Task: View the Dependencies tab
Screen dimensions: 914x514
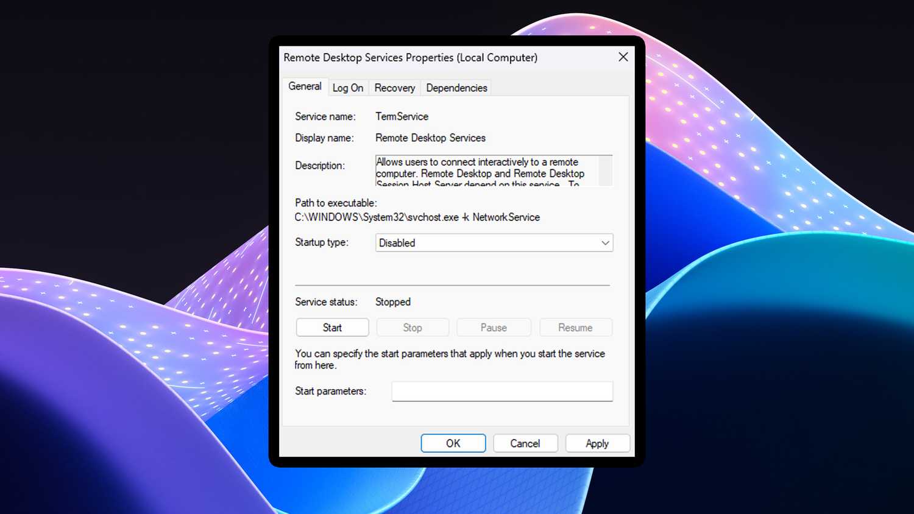Action: (456, 88)
